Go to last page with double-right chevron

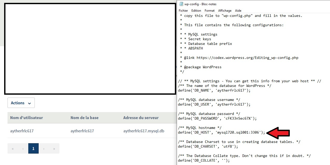54,149
